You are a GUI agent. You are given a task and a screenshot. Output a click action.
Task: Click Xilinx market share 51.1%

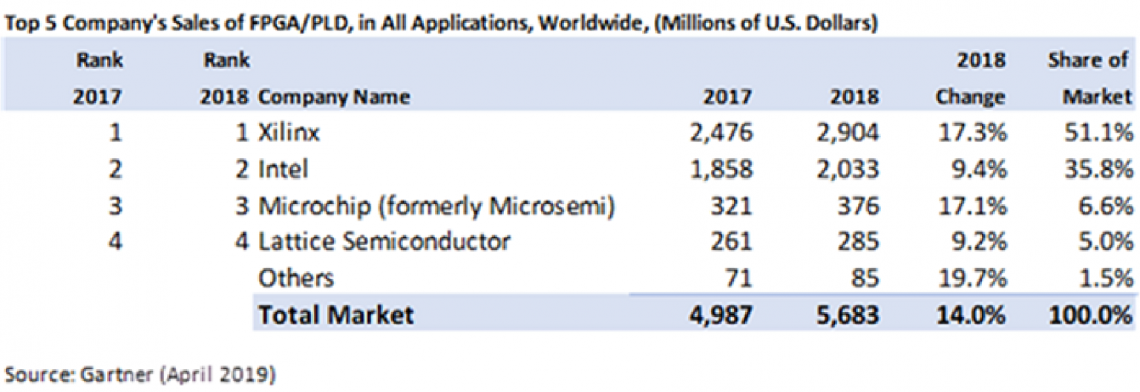tap(1098, 134)
